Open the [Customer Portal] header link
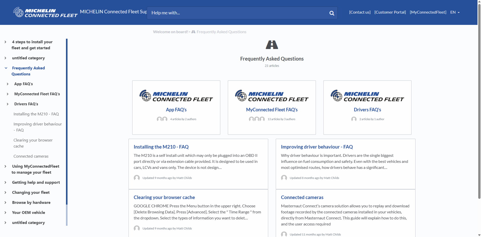 390,12
